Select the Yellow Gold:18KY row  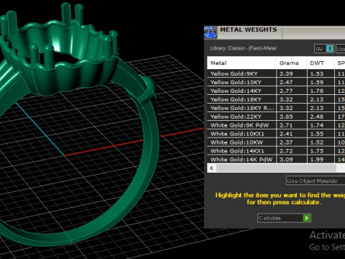tap(276, 99)
